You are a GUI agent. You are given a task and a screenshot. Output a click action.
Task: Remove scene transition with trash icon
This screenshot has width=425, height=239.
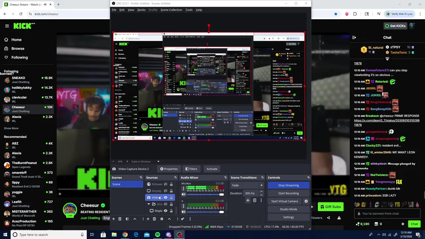click(255, 200)
